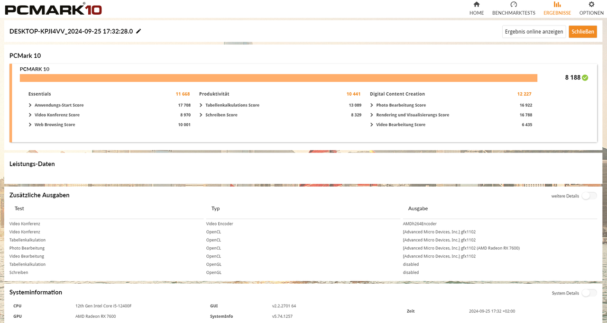Image resolution: width=607 pixels, height=323 pixels.
Task: Click 12th Gen Intel Core i5-12400F
Action: (103, 306)
